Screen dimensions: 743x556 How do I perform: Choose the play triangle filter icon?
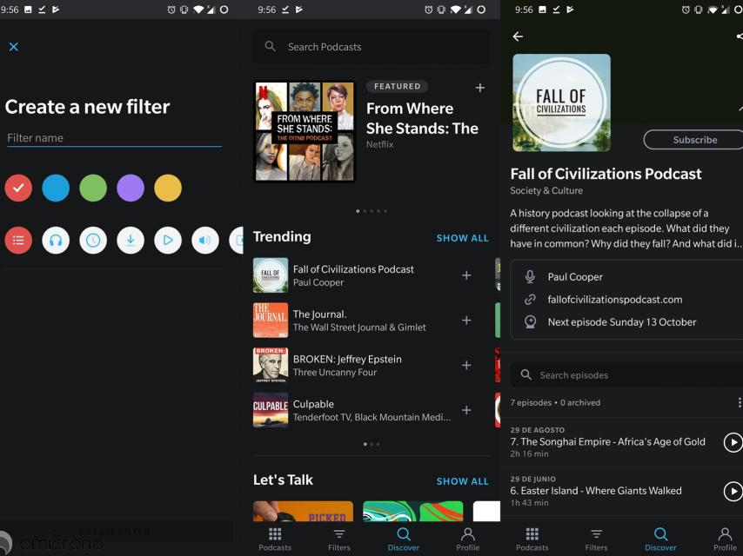click(x=168, y=240)
